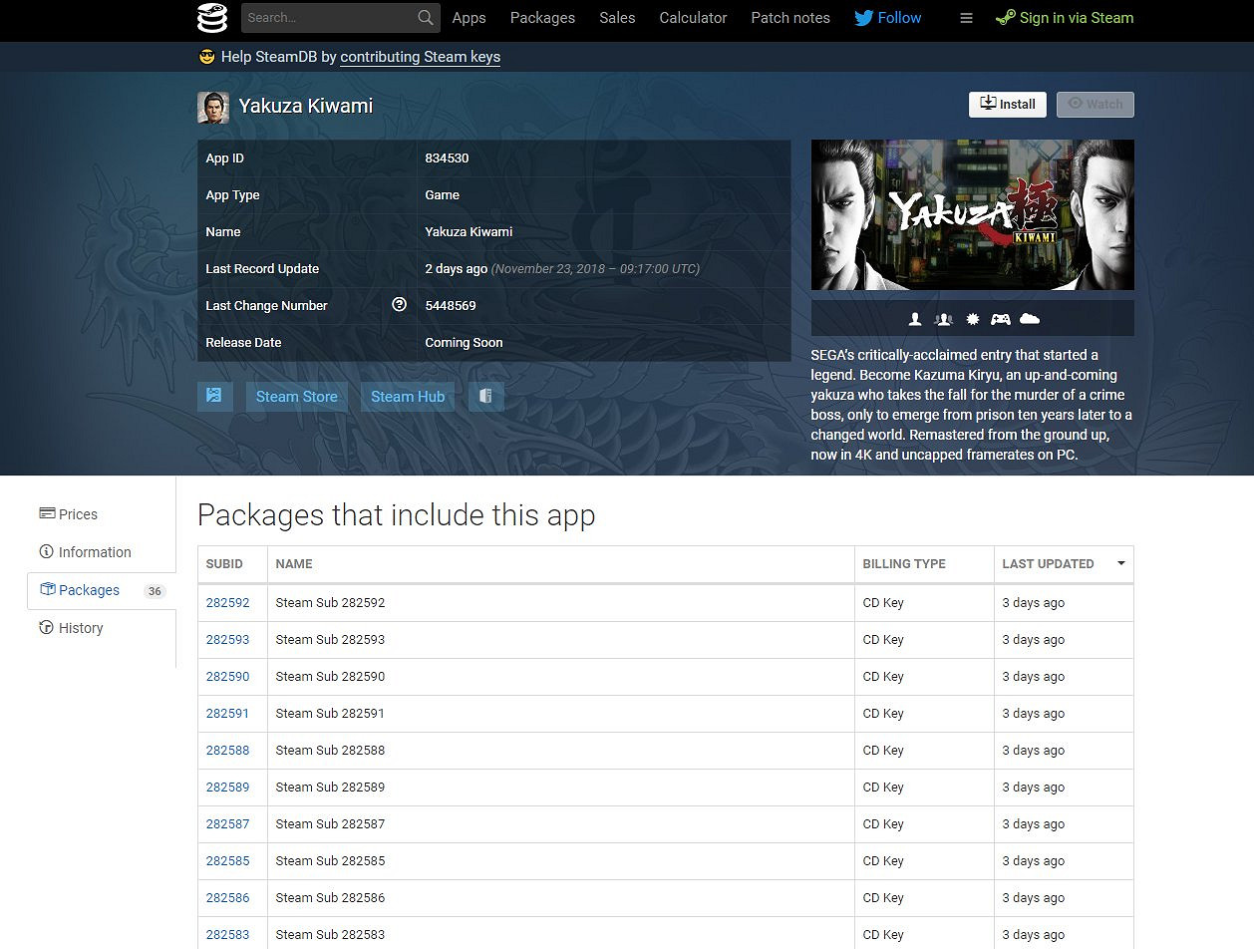
Task: Click the achievements burst icon under the banner
Action: [973, 319]
